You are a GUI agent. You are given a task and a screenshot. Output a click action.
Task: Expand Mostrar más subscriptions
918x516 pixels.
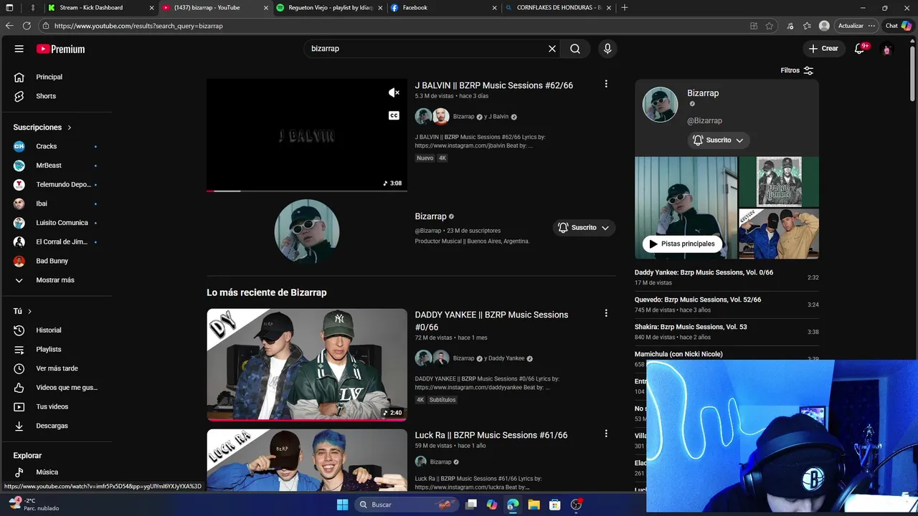[57, 280]
